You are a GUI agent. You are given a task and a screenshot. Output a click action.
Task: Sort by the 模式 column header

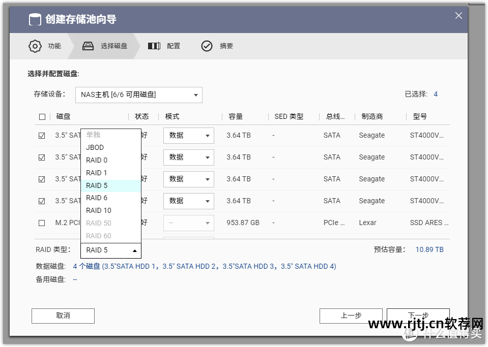[x=172, y=116]
